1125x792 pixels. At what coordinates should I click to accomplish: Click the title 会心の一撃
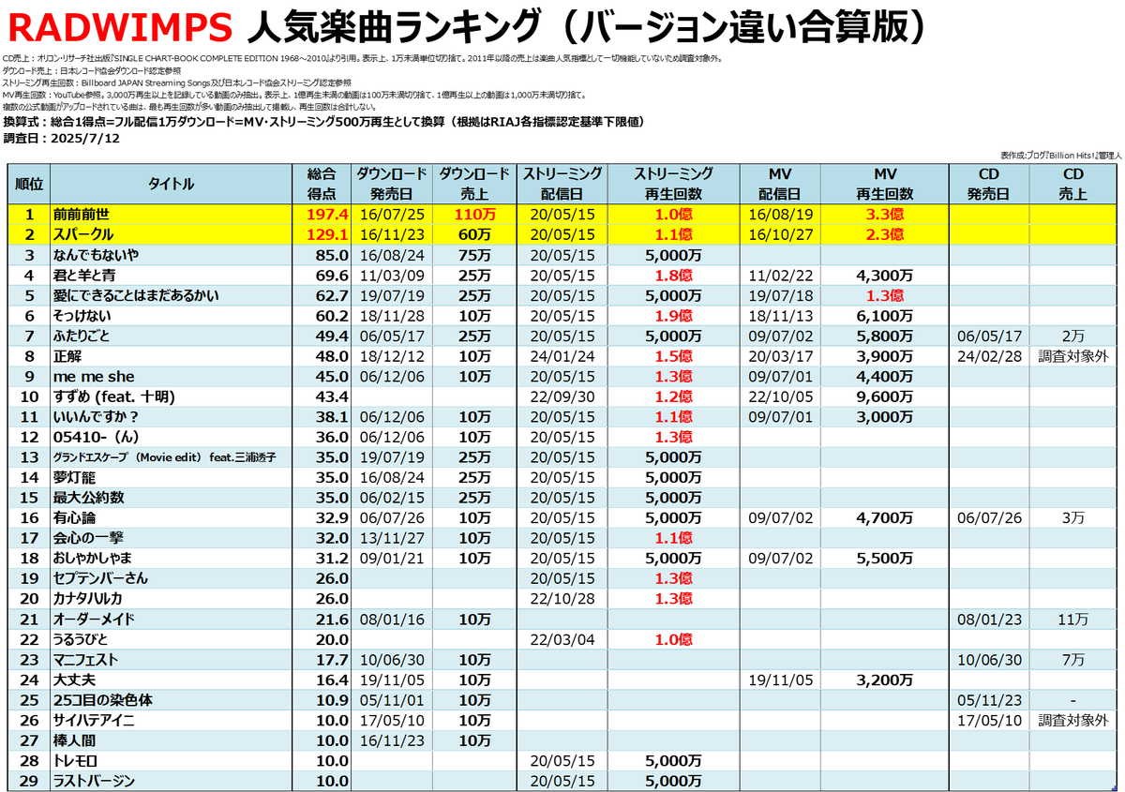point(88,537)
